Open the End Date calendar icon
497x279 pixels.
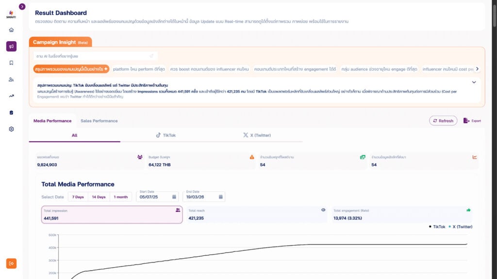(221, 197)
